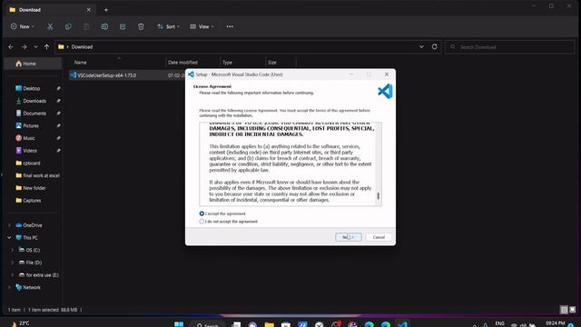
Task: Open the View dropdown in File Explorer
Action: pyautogui.click(x=202, y=26)
